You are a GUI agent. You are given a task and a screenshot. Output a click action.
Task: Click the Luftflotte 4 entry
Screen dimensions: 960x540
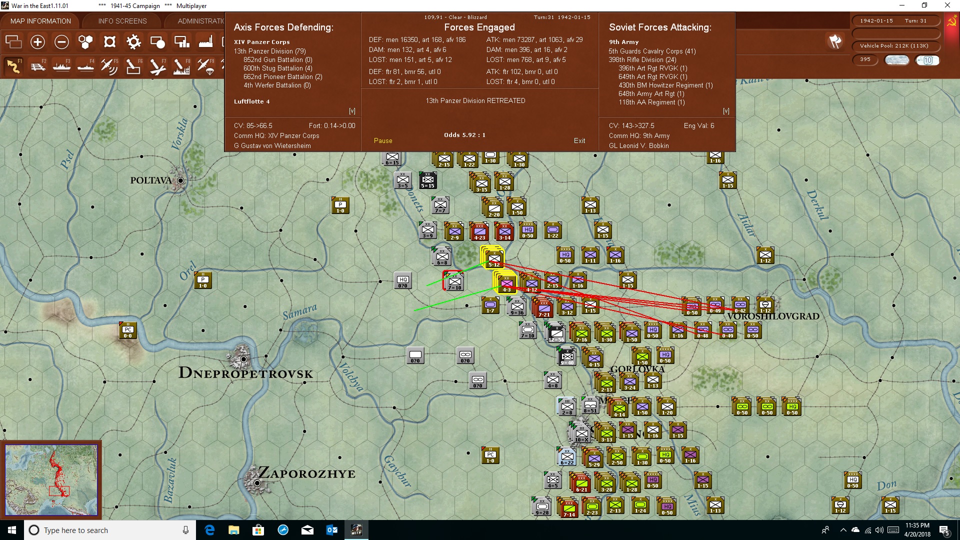pos(251,101)
